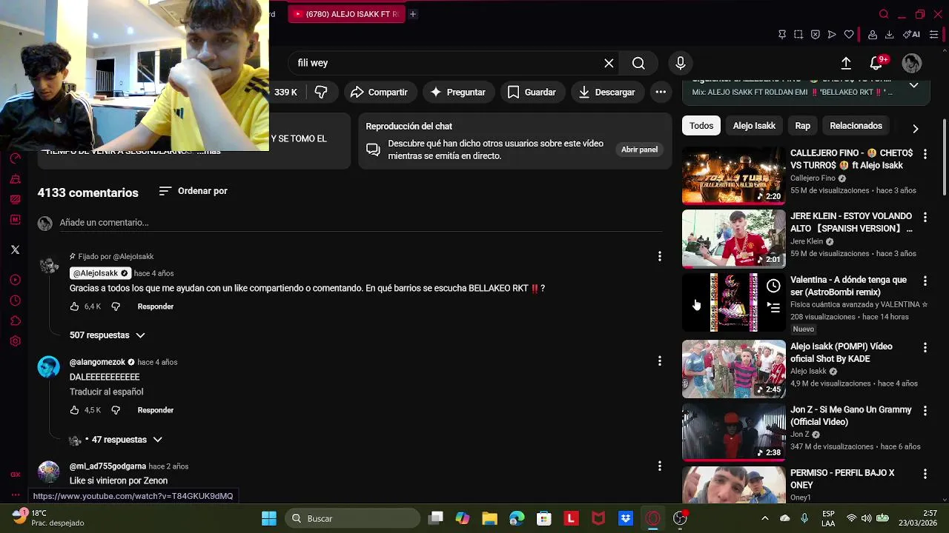Open YouTube account avatar menu
949x533 pixels.
pos(911,63)
